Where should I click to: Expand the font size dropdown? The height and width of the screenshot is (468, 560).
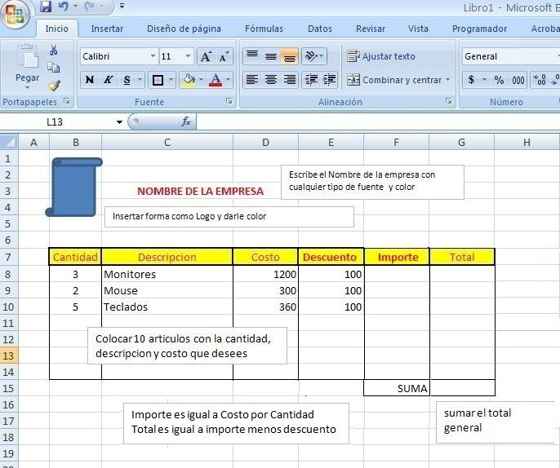click(x=189, y=56)
